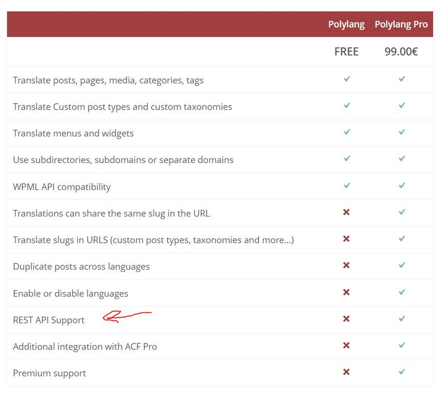Viewport: 443px width, 400px height.
Task: Click Polylang Pro checkmark for same slug row
Action: 402,212
